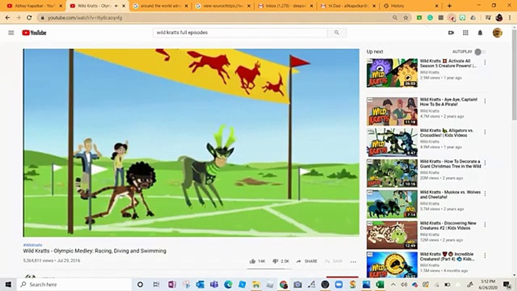Viewport: 517px width, 291px height.
Task: Open the three-dot more actions under video
Action: 353,262
